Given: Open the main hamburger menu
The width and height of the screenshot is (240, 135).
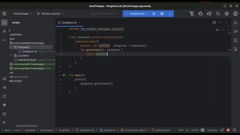Looking at the screenshot, I should click(x=4, y=13).
